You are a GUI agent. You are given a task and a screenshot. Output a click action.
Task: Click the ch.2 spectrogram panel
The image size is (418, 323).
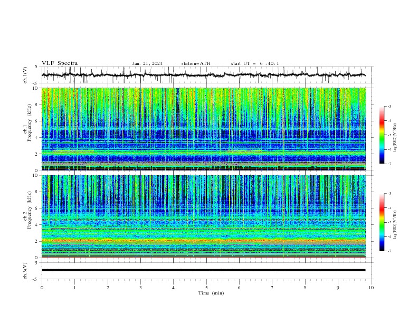203,216
